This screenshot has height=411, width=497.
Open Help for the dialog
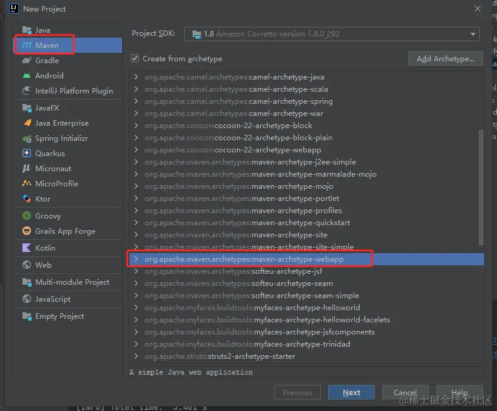[x=459, y=393]
